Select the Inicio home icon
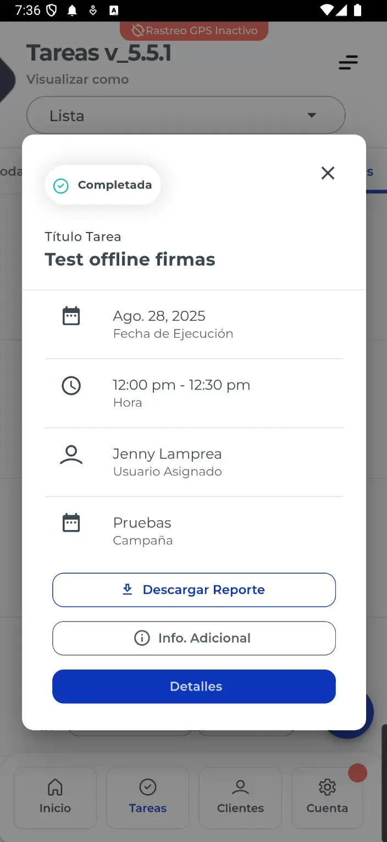Screen dimensions: 387x842 coord(55,797)
